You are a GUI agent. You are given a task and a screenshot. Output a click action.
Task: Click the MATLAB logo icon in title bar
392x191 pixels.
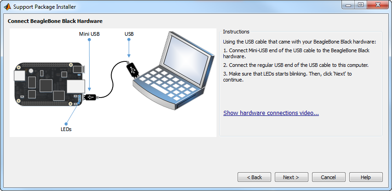tap(7, 7)
